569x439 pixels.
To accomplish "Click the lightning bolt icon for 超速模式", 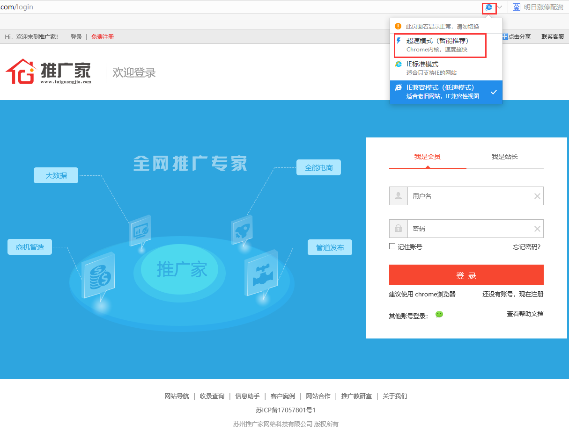I will [x=399, y=41].
